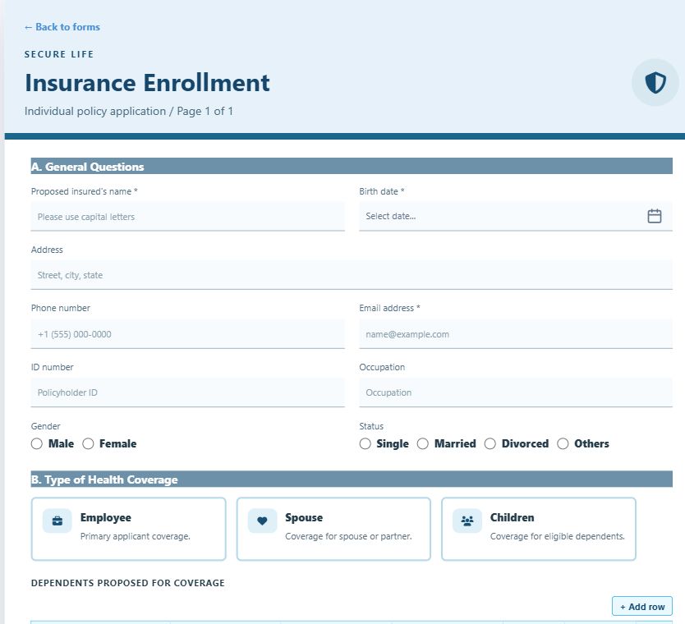Click the heart icon on Spouse card
This screenshot has width=685, height=624.
click(262, 521)
